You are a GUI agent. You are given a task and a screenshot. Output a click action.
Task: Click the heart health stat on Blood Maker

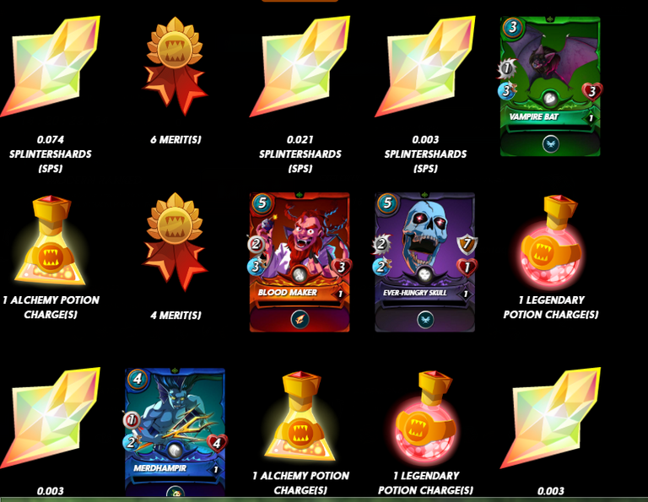[342, 267]
